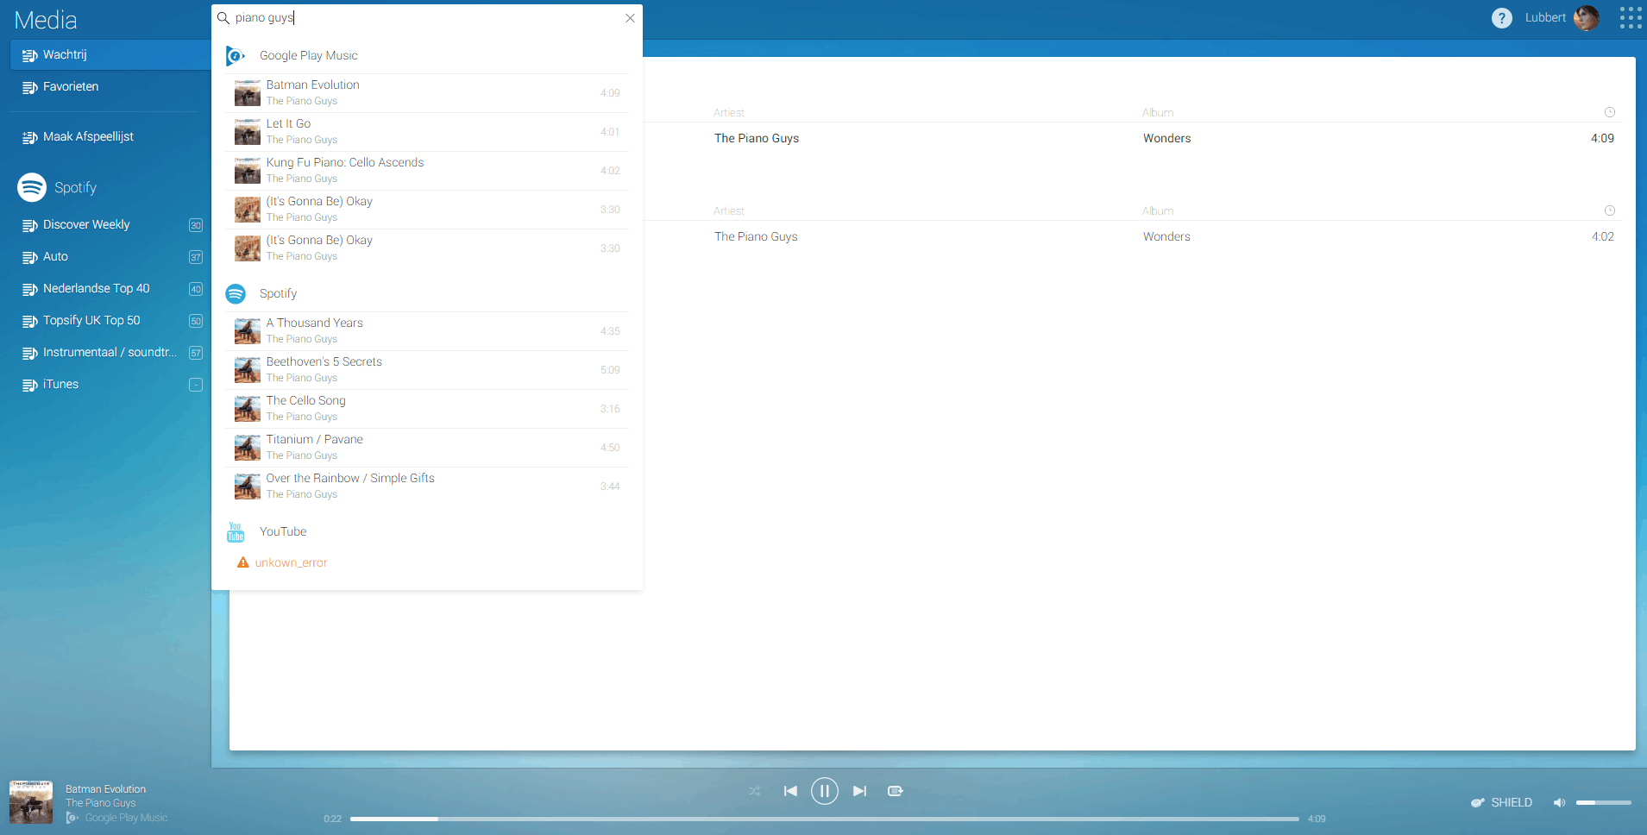This screenshot has height=835, width=1647.
Task: Click the now playing album art
Action: (x=31, y=802)
